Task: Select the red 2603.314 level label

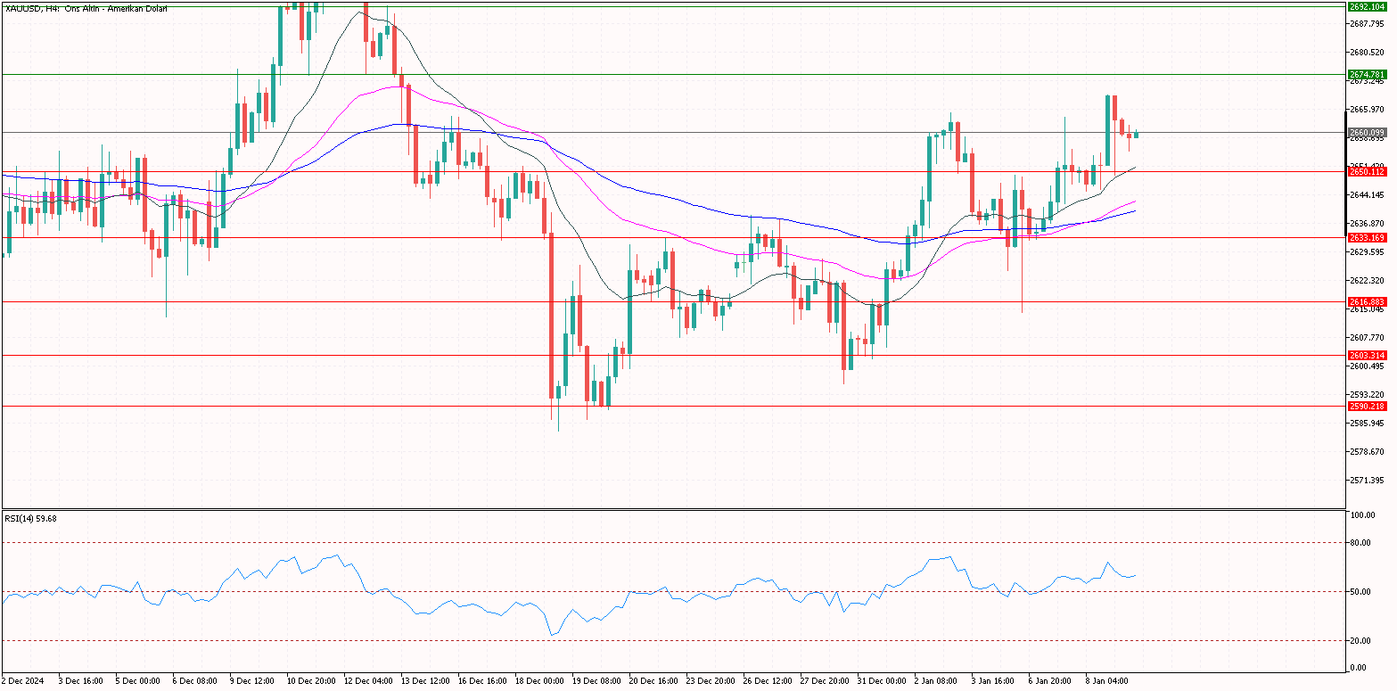Action: (1367, 356)
